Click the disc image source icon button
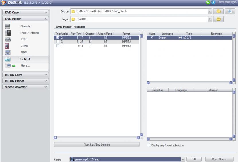The image size is (238, 162). (x=230, y=11)
